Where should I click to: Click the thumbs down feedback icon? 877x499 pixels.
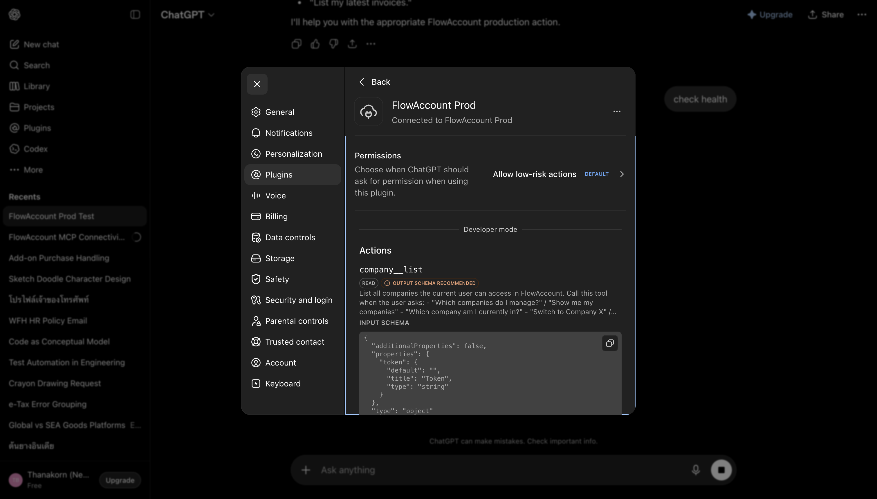click(x=333, y=44)
